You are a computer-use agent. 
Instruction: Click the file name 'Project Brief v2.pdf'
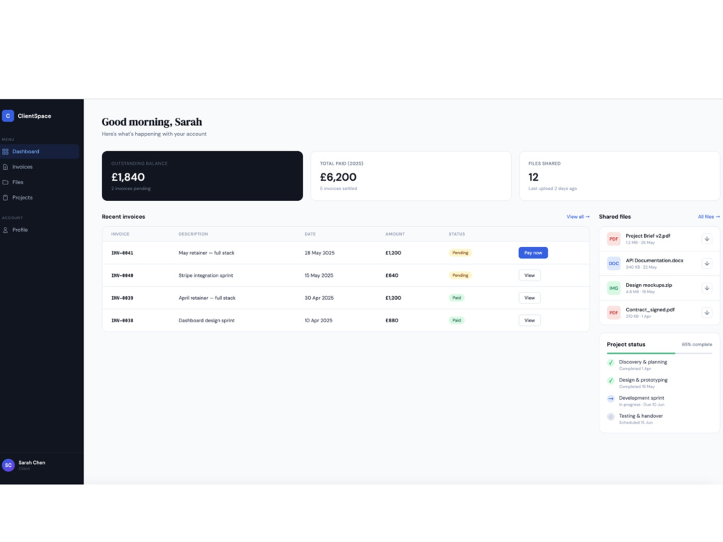click(x=648, y=236)
